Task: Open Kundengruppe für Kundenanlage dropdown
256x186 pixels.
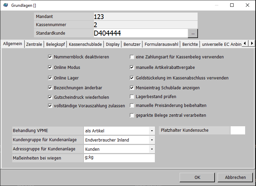Action: (x=151, y=140)
